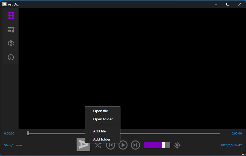This screenshot has height=156, width=246.
Task: Skip to previous track
Action: 111,145
